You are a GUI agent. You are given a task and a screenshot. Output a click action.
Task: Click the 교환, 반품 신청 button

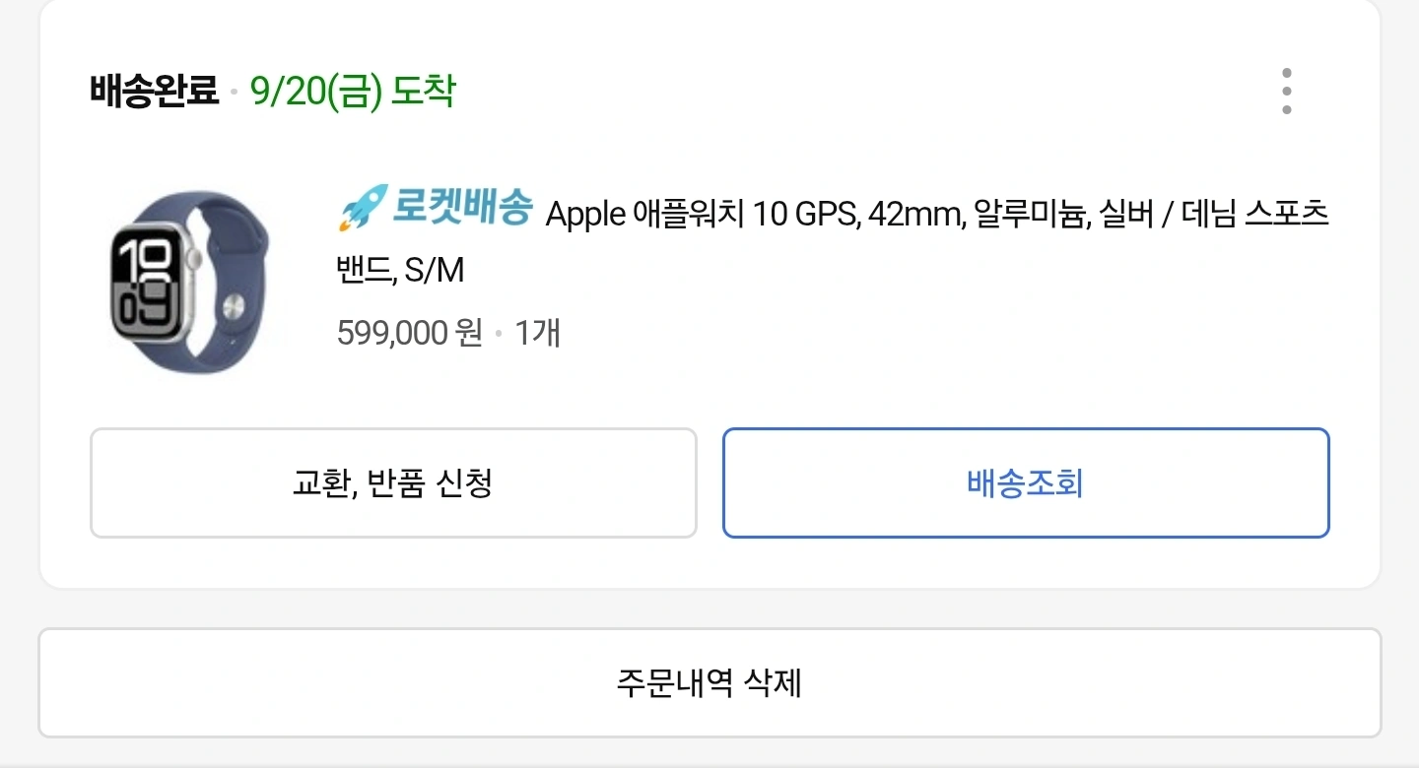point(393,482)
